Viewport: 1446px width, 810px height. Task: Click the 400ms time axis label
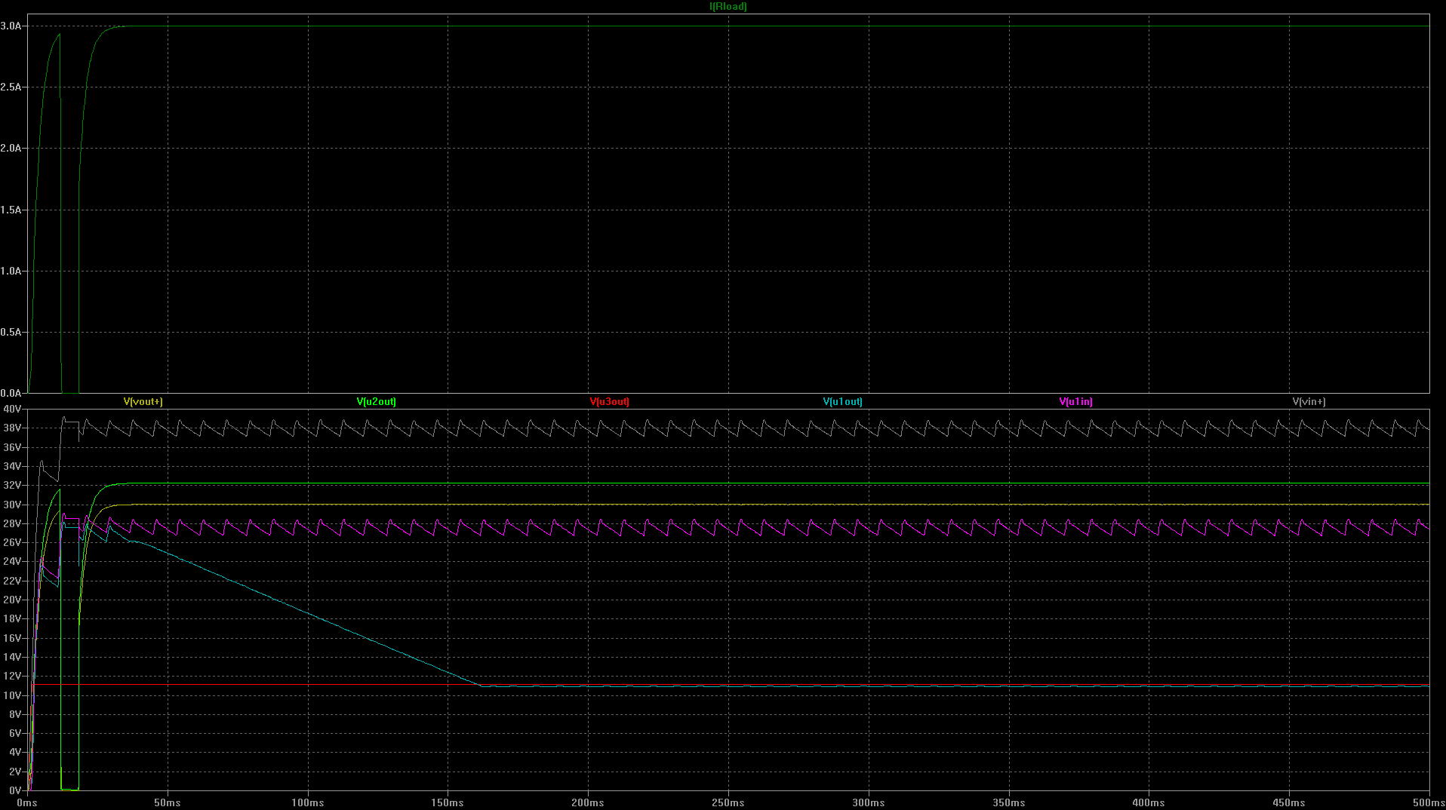(x=1149, y=803)
